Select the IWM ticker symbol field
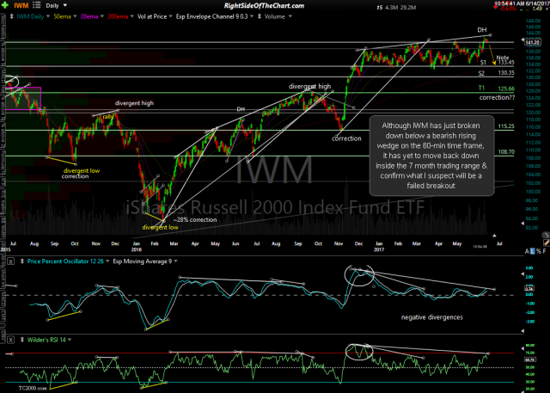 (21, 5)
